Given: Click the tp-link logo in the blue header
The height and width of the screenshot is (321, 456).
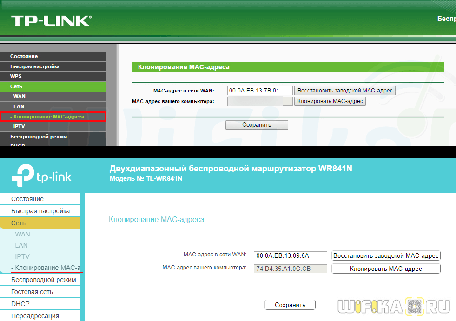Looking at the screenshot, I should [x=42, y=177].
